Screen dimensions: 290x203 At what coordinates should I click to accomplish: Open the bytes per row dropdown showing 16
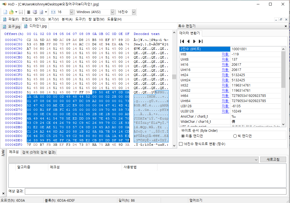71,12
